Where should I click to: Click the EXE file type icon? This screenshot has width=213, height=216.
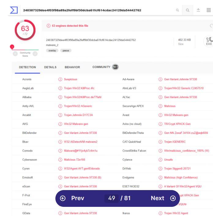click(x=209, y=41)
